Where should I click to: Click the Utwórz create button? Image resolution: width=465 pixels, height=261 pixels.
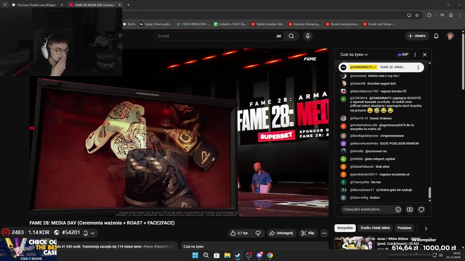click(x=417, y=36)
